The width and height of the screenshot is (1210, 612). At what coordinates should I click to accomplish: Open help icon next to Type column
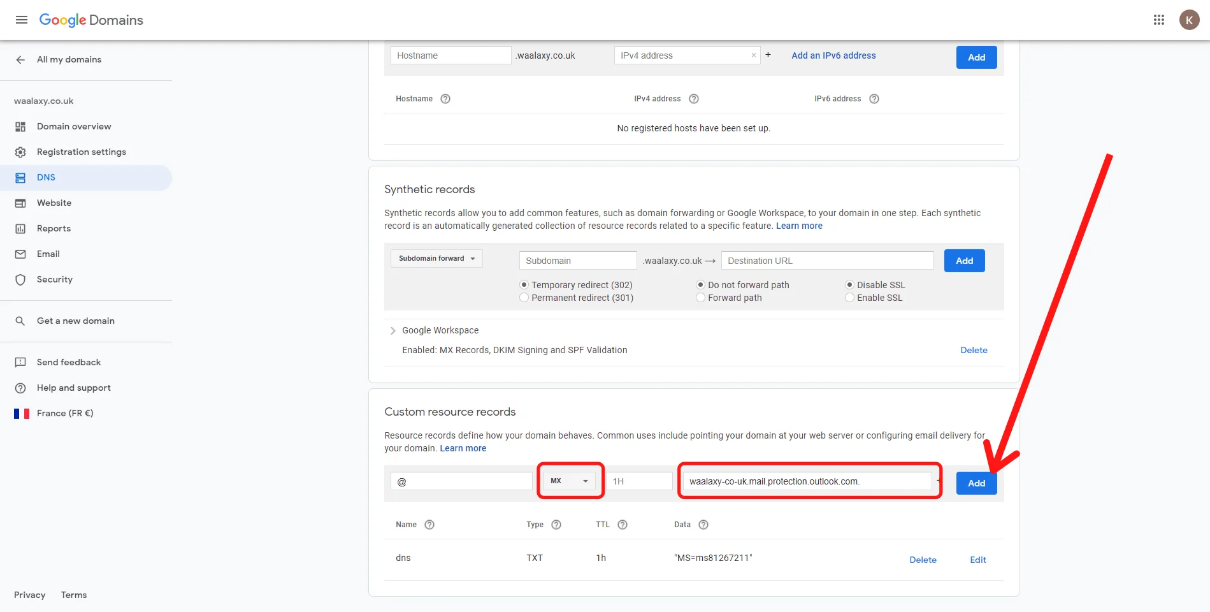(556, 525)
